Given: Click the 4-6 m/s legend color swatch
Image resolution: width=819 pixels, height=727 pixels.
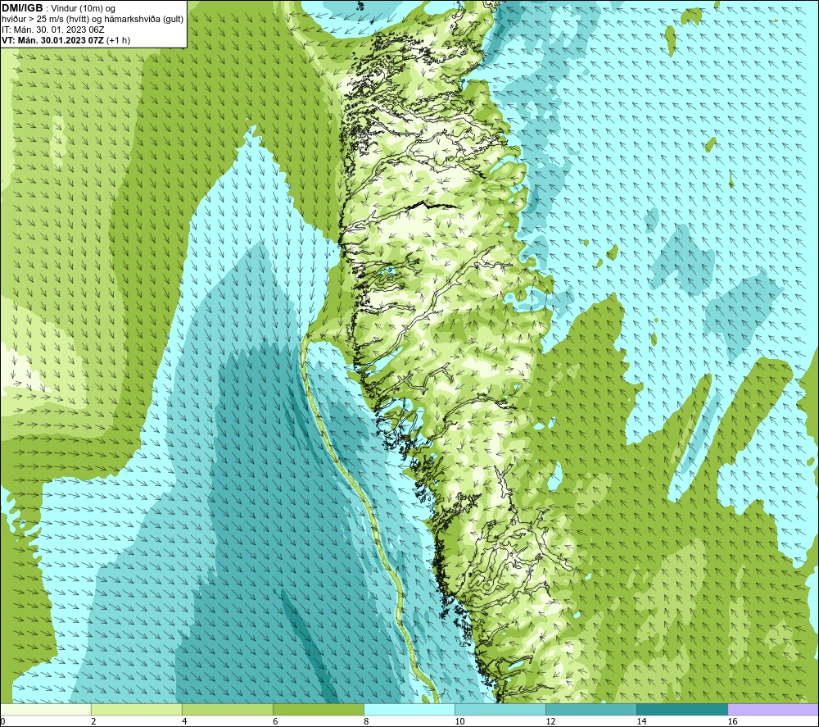Looking at the screenshot, I should pos(227,709).
